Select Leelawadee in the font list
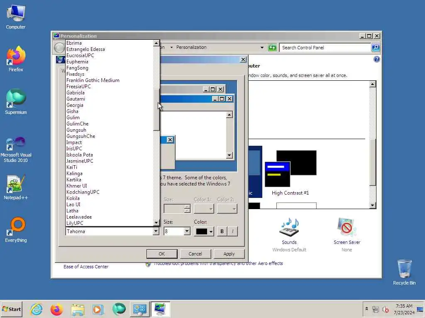This screenshot has width=425, height=318. click(x=110, y=217)
